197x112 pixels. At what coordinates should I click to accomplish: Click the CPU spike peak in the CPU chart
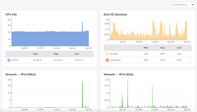(83, 22)
